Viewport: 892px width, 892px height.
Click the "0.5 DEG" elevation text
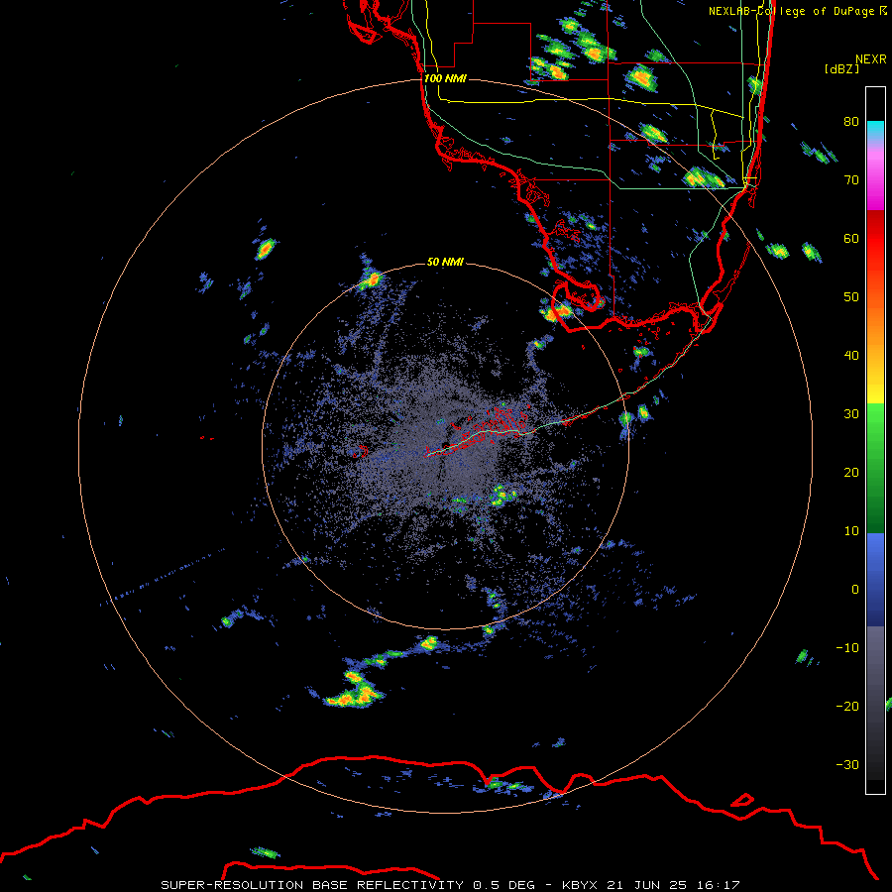(x=503, y=885)
